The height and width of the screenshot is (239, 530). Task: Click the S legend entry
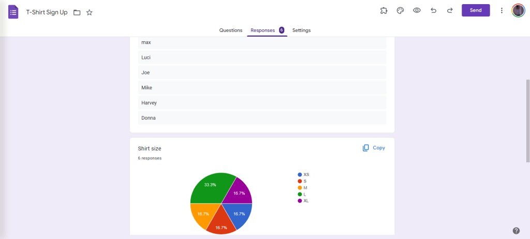[302, 181]
